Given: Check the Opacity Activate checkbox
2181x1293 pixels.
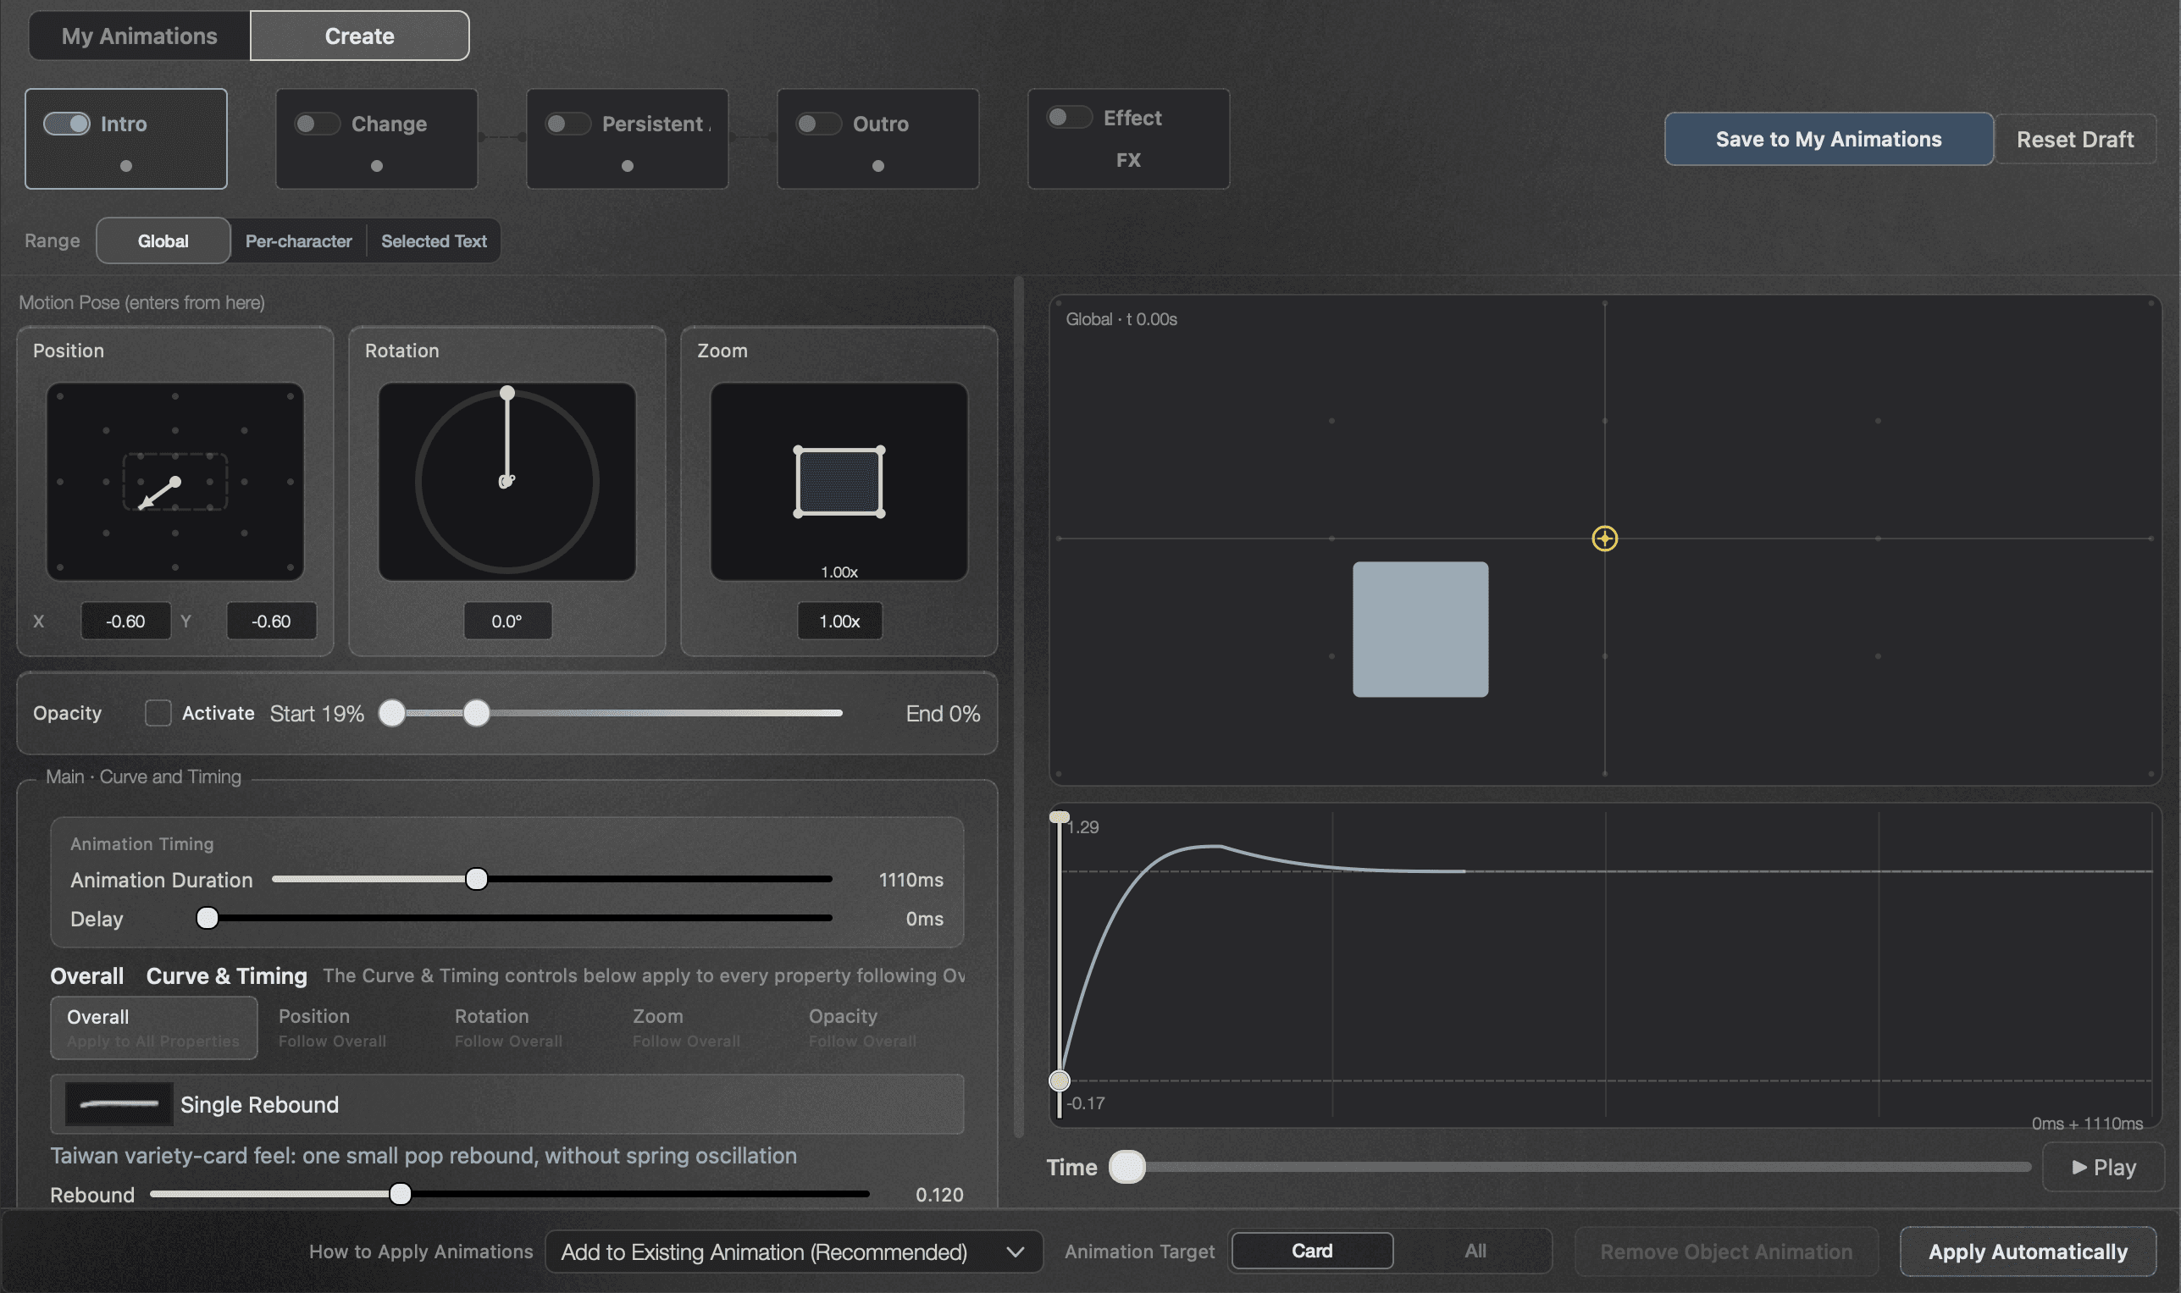Looking at the screenshot, I should (x=158, y=713).
